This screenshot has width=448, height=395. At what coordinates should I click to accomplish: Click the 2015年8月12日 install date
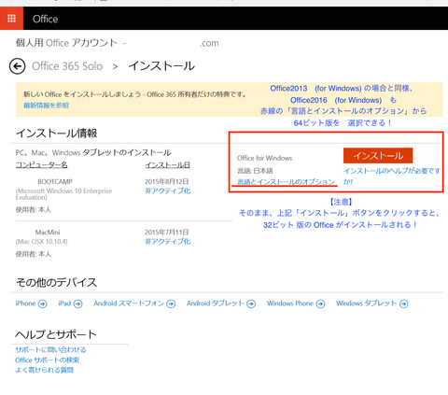click(x=167, y=181)
